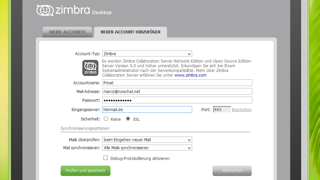The image size is (320, 180).
Task: Expand the Mails überprüfen dropdown
Action: coord(147,140)
